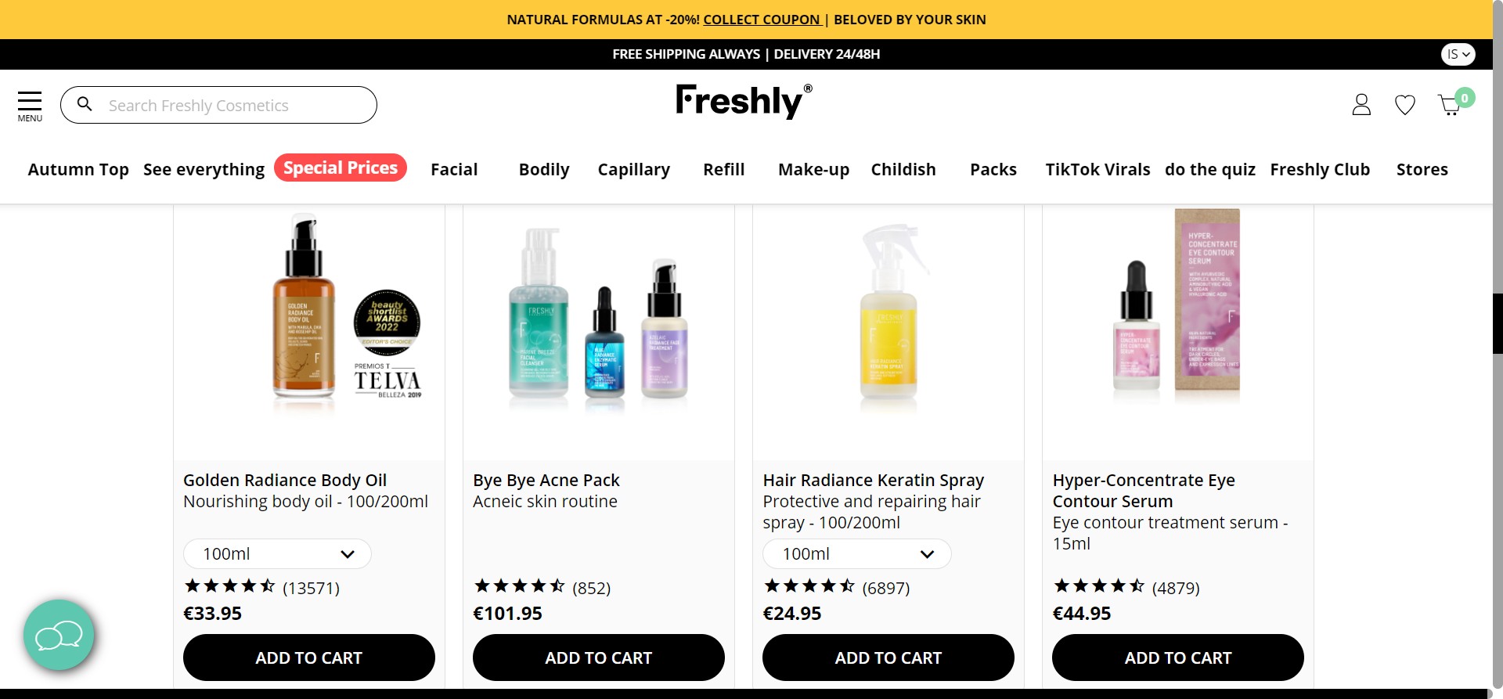Viewport: 1503px width, 699px height.
Task: Open Hair Radiance Keratin Spray size dropdown
Action: point(856,554)
